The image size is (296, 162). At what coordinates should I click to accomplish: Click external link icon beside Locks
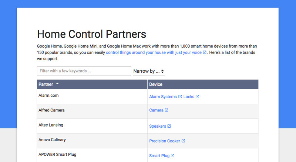[x=197, y=97]
